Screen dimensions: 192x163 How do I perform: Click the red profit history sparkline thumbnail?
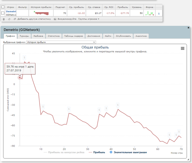pyautogui.click(x=41, y=13)
